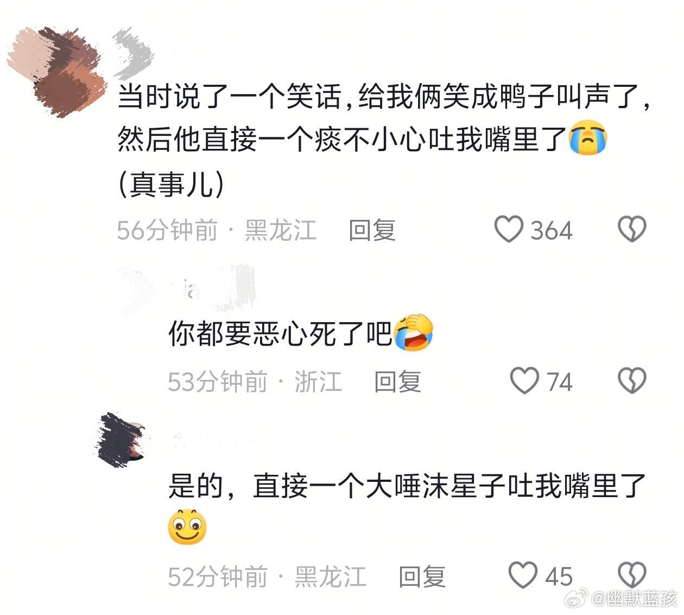Click the smiling emoji in last reply
This screenshot has width=684, height=615.
click(x=187, y=527)
